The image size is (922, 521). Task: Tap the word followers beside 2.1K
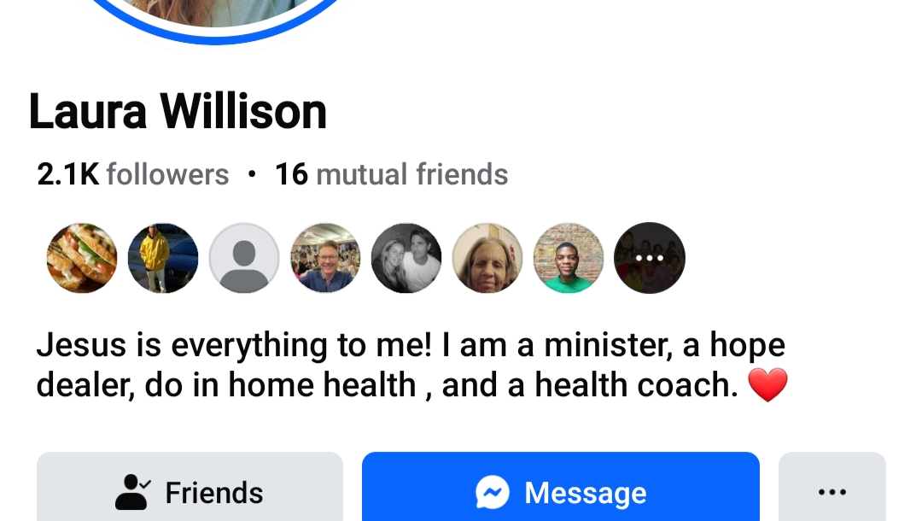pos(167,174)
